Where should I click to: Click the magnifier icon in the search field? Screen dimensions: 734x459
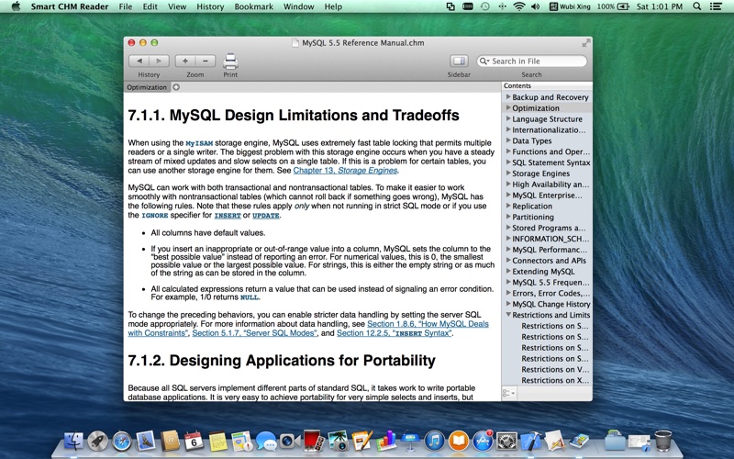click(x=484, y=61)
